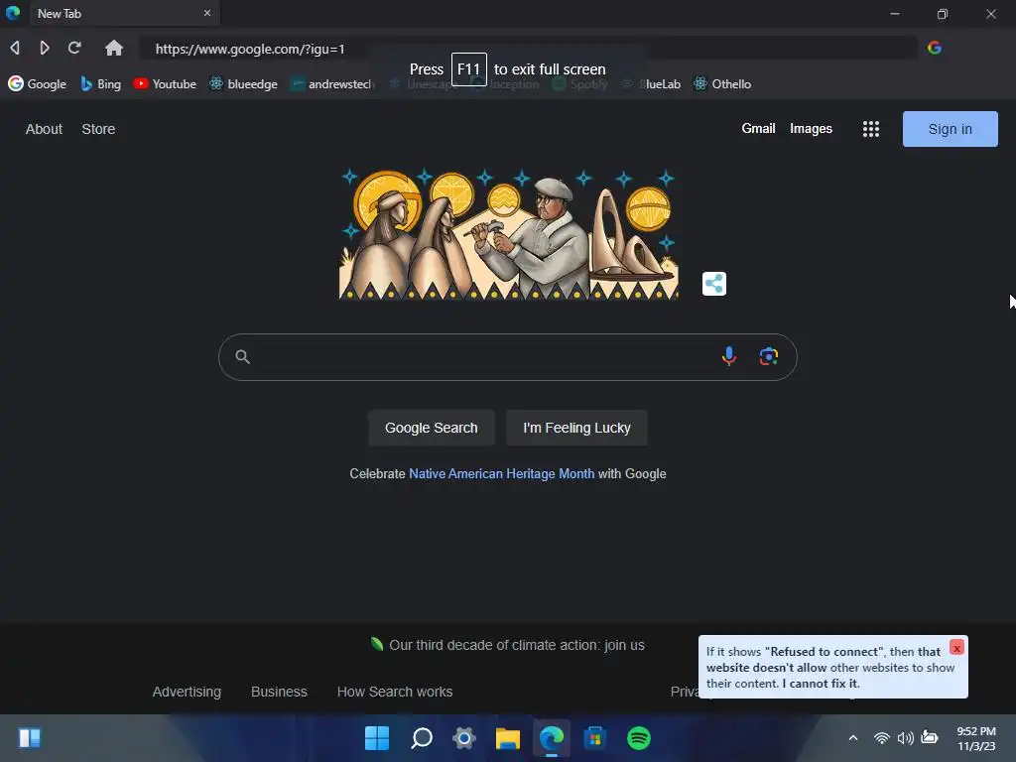1016x762 pixels.
Task: Open the volume speaker icon
Action: pos(905,738)
